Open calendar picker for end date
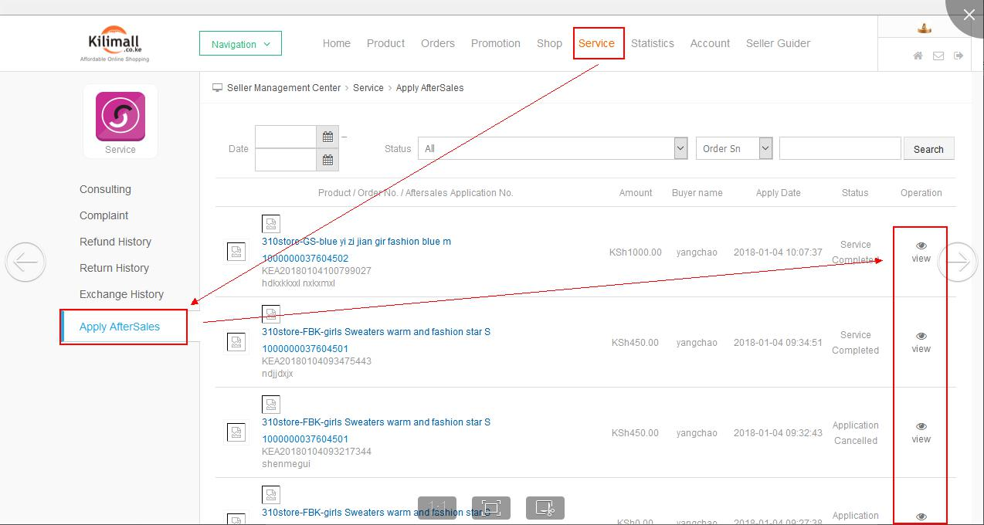The width and height of the screenshot is (984, 525). 327,160
